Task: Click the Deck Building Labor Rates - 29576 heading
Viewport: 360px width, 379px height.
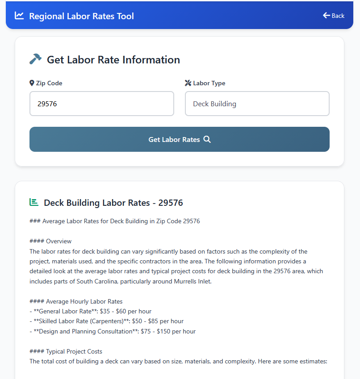Action: tap(113, 202)
